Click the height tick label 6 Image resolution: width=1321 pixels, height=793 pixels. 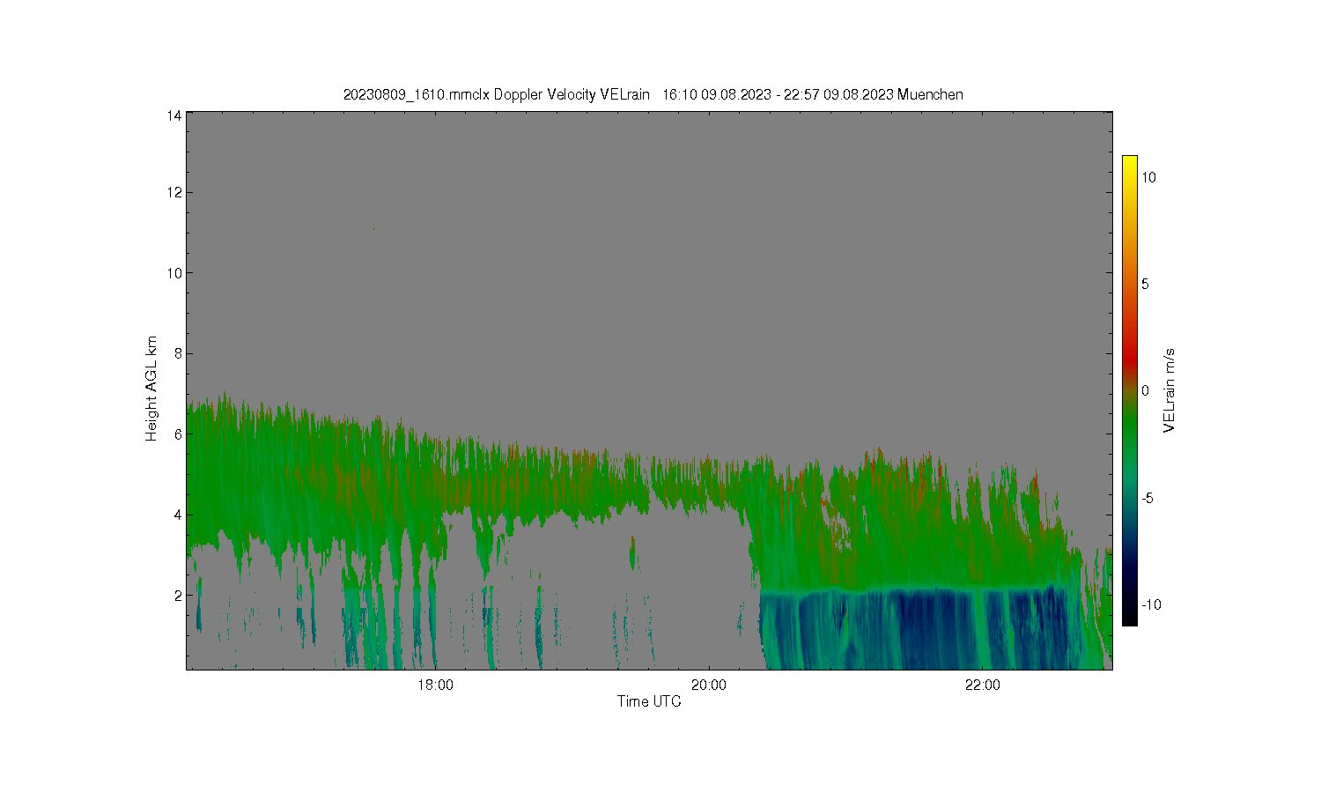coord(178,434)
